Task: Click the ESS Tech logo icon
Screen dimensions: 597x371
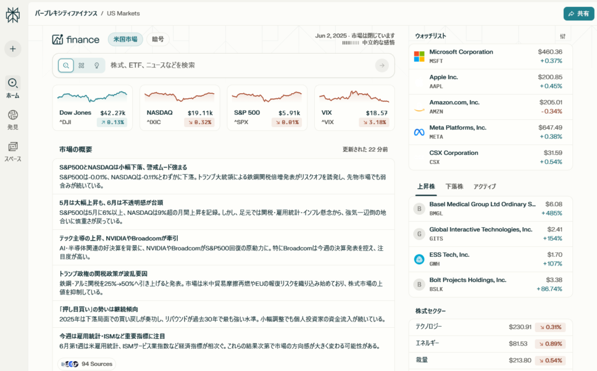Action: (419, 259)
